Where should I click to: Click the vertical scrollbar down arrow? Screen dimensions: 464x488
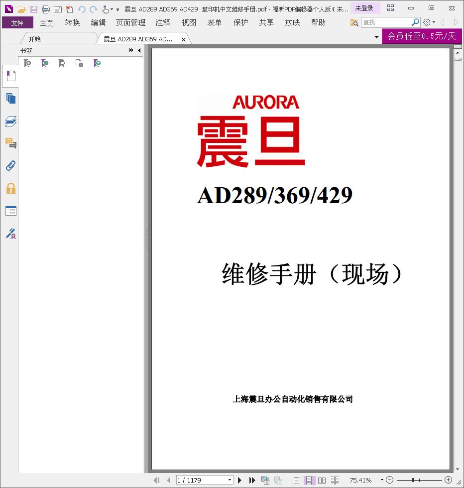(x=458, y=469)
